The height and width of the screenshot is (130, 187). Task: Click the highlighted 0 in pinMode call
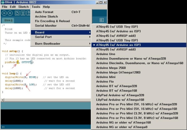pos(18,62)
